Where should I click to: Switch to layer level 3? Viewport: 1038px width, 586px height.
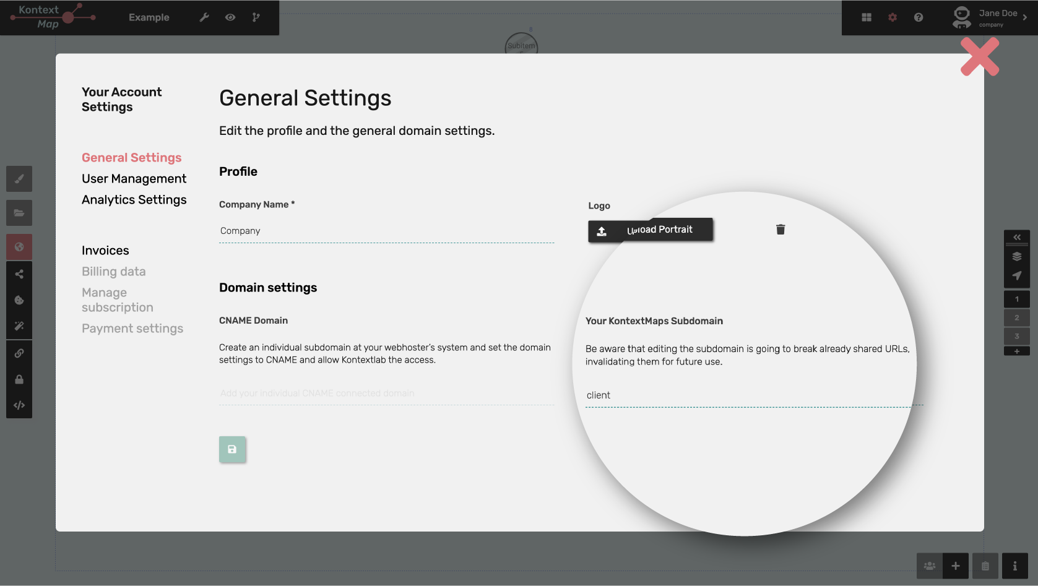coord(1016,336)
